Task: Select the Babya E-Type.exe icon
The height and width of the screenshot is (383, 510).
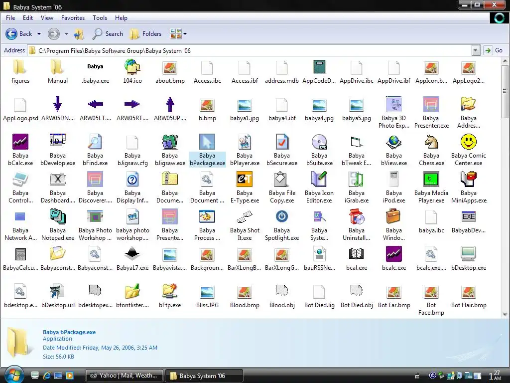Action: coord(245,179)
